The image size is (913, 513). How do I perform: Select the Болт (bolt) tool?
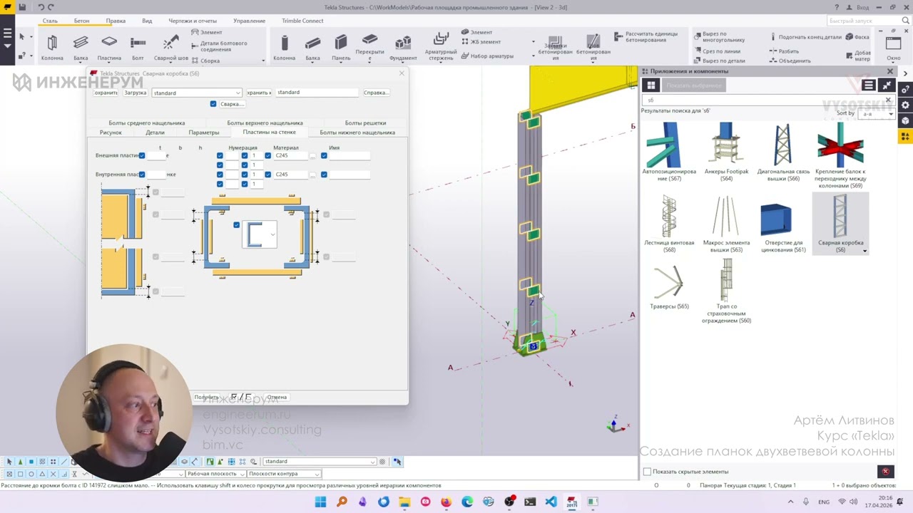pyautogui.click(x=138, y=48)
